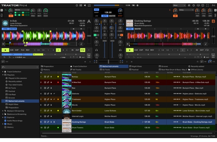
Task: Open Recently added favorite tab
Action: (196, 66)
